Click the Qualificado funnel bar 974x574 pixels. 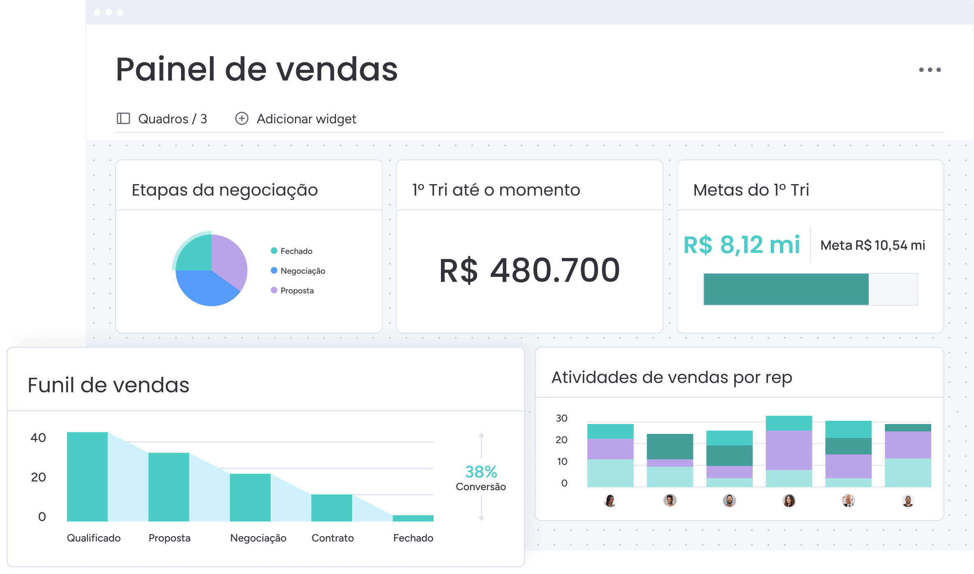point(87,477)
